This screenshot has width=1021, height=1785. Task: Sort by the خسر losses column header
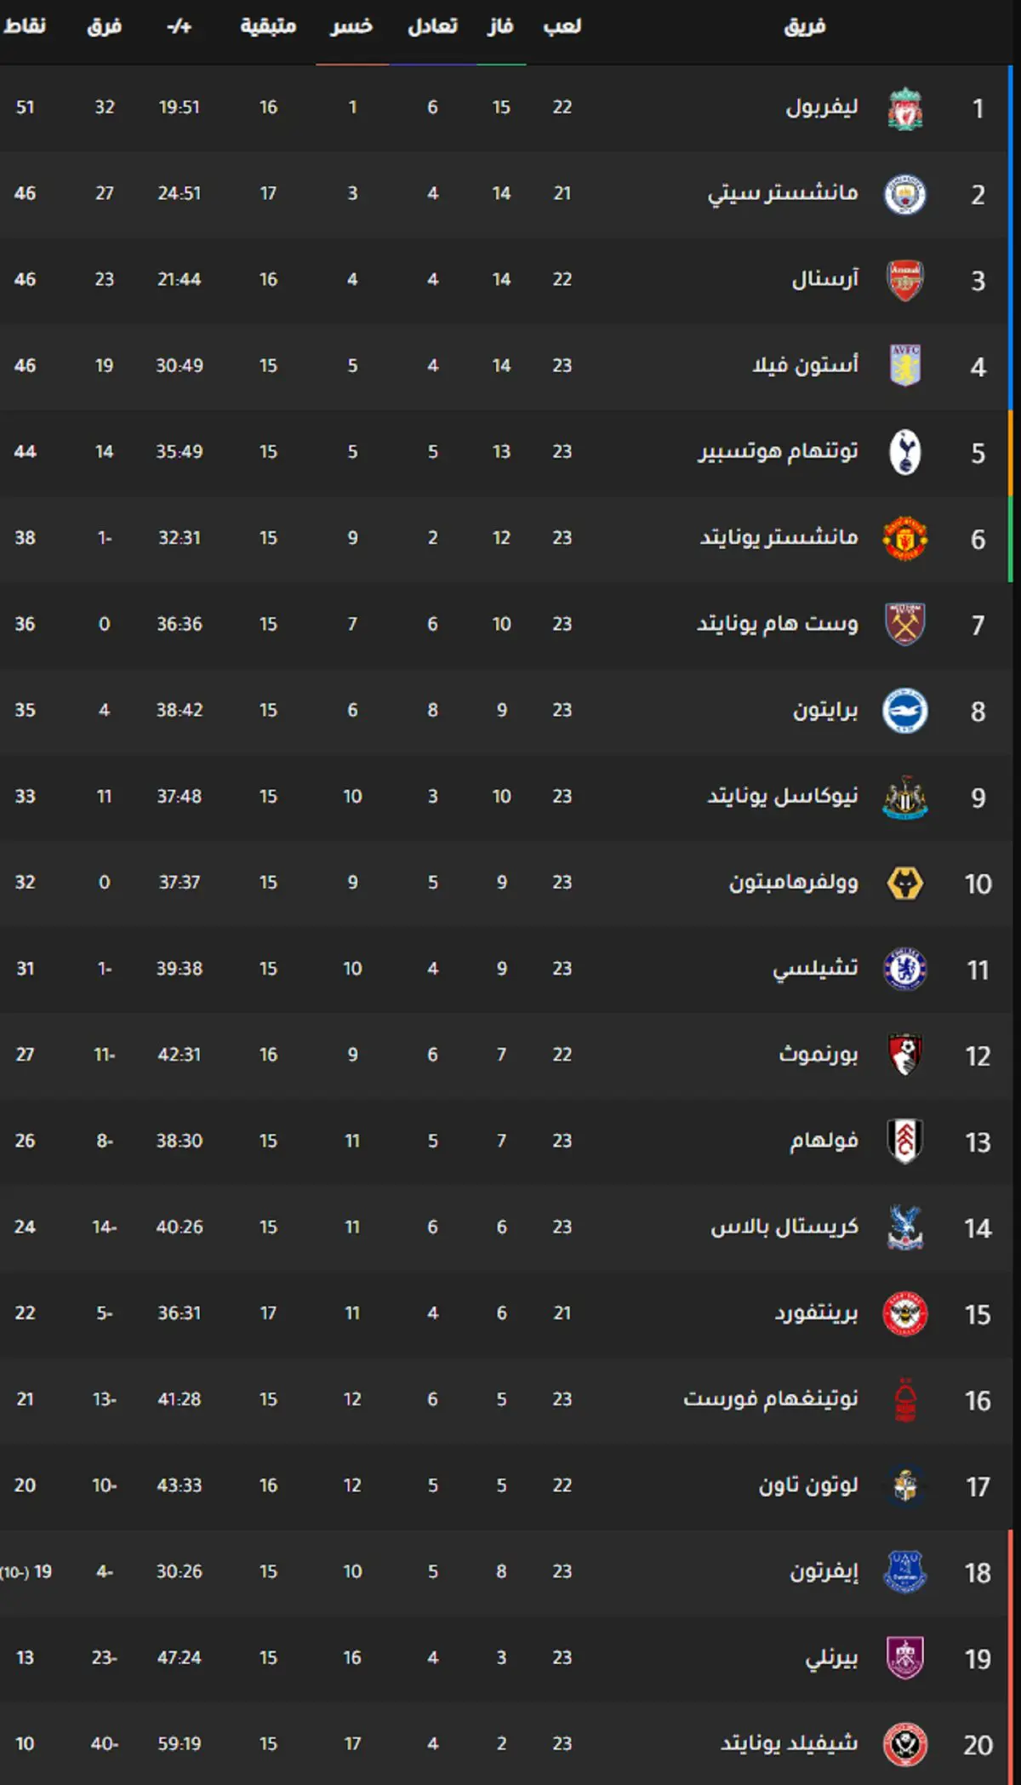pyautogui.click(x=351, y=26)
